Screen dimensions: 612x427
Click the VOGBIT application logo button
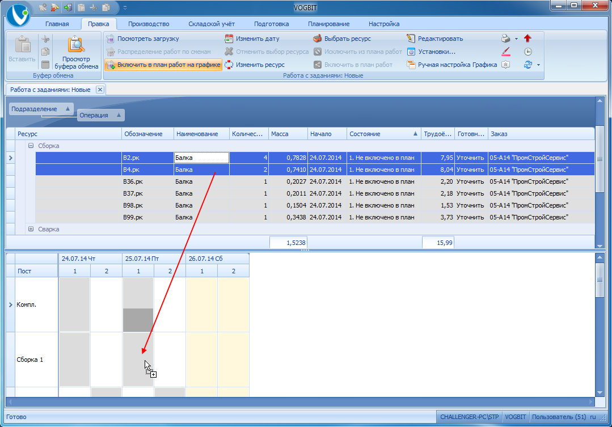18,15
